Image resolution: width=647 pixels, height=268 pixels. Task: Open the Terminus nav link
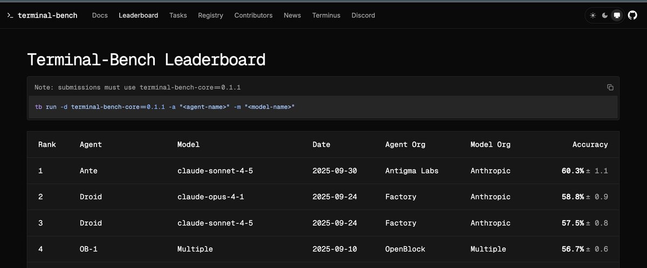[x=326, y=16]
